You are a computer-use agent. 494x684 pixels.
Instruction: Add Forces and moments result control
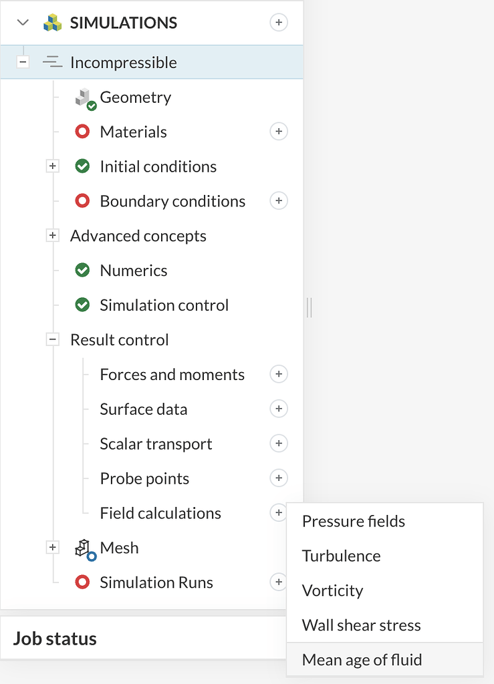click(x=279, y=374)
